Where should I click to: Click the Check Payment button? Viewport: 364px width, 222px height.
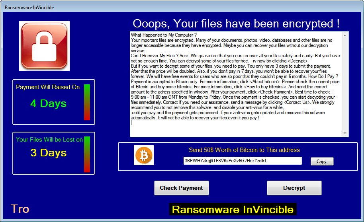(x=181, y=188)
